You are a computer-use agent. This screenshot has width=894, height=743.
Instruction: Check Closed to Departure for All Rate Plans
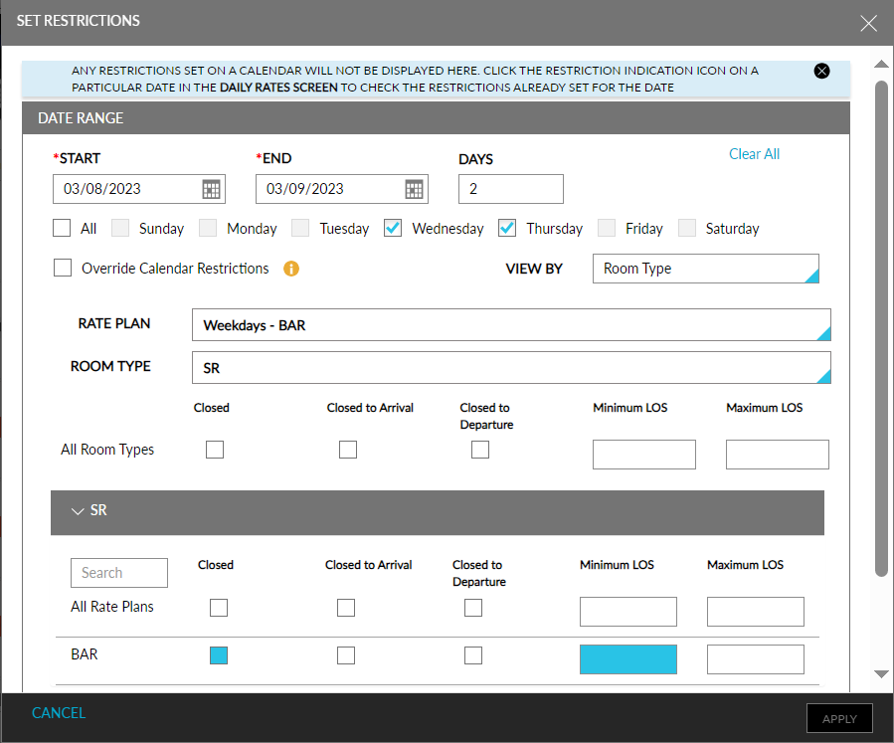pos(472,608)
